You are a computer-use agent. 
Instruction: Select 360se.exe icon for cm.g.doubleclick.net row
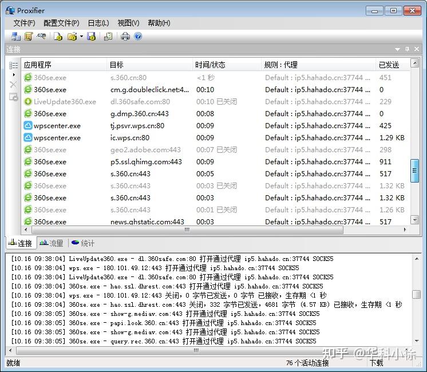[28, 89]
